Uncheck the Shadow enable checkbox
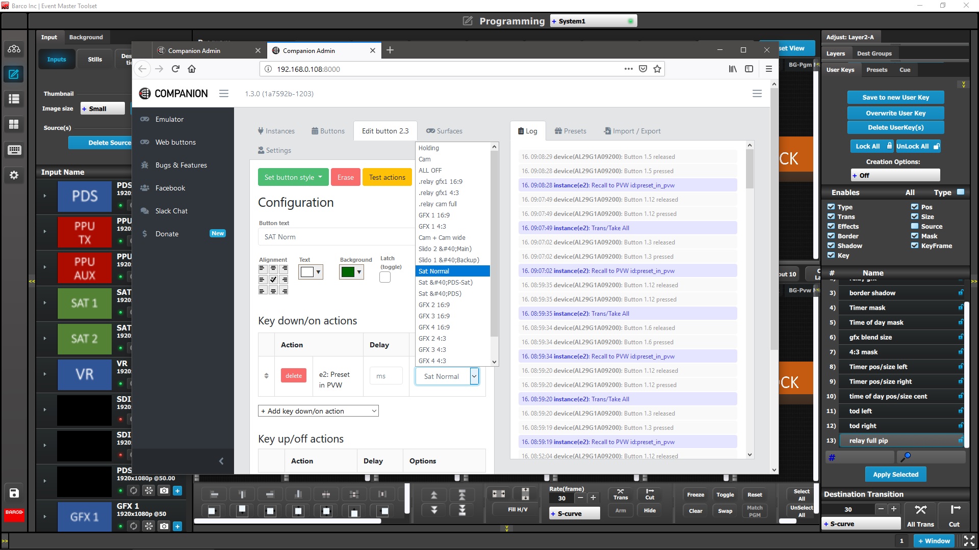The image size is (979, 550). pyautogui.click(x=831, y=245)
